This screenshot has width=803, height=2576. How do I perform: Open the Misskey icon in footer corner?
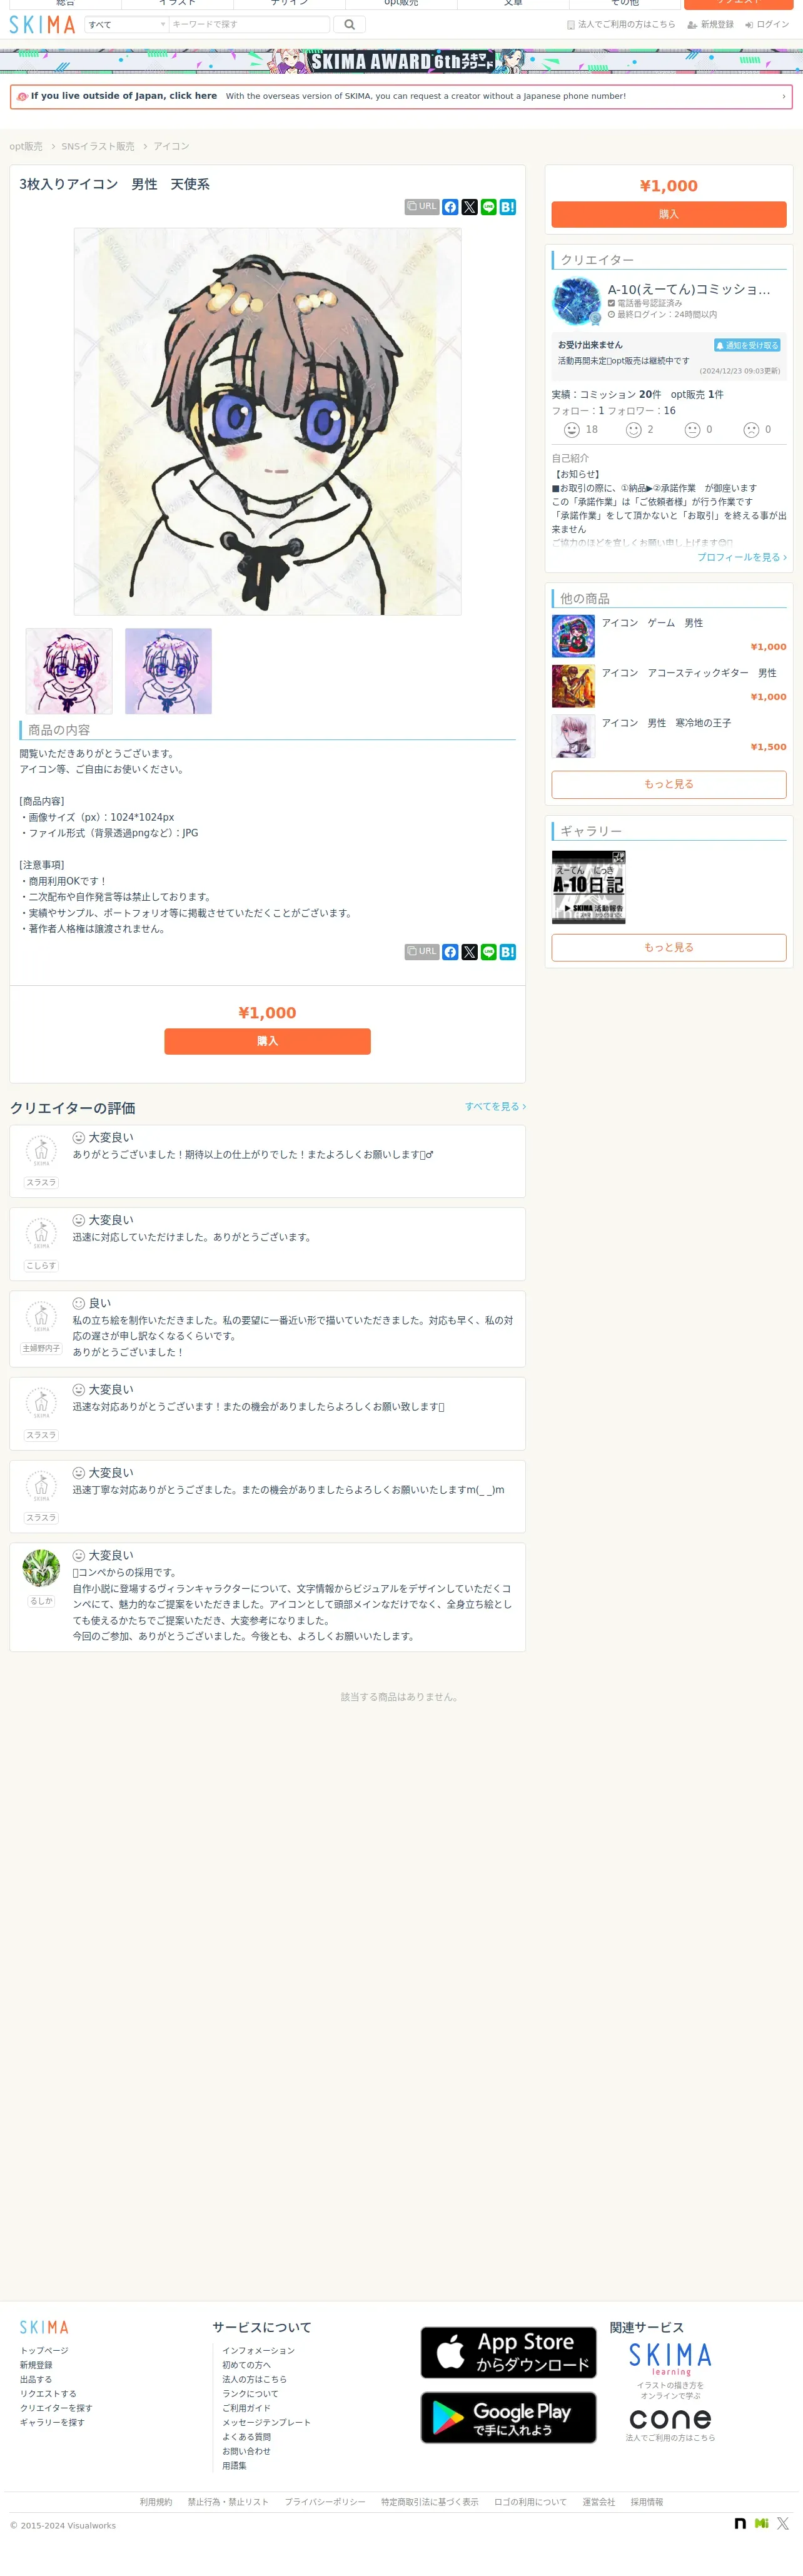pyautogui.click(x=762, y=2524)
